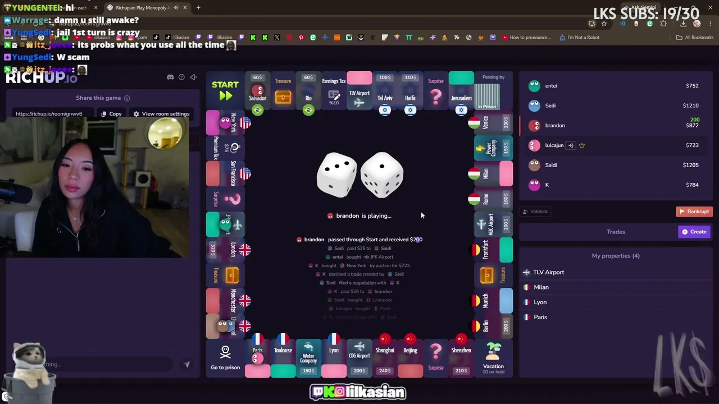719x404 pixels.
Task: Click the In Prison corner tile
Action: click(x=494, y=90)
